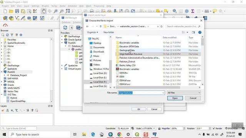Select the Pan Map hand tool
Screen dimensions: 246x138
(43, 11)
